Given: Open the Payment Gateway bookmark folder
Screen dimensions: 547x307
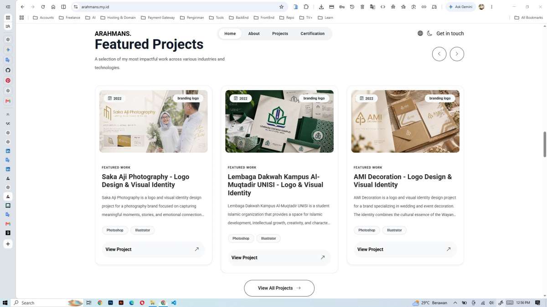Looking at the screenshot, I should pyautogui.click(x=158, y=18).
